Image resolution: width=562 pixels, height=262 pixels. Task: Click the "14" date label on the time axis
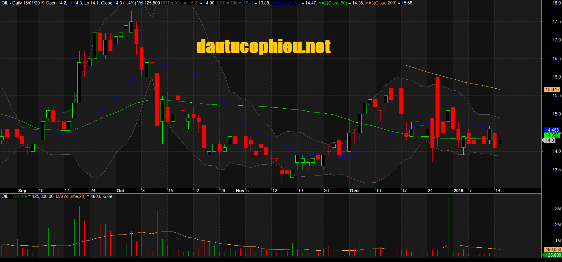[498, 191]
